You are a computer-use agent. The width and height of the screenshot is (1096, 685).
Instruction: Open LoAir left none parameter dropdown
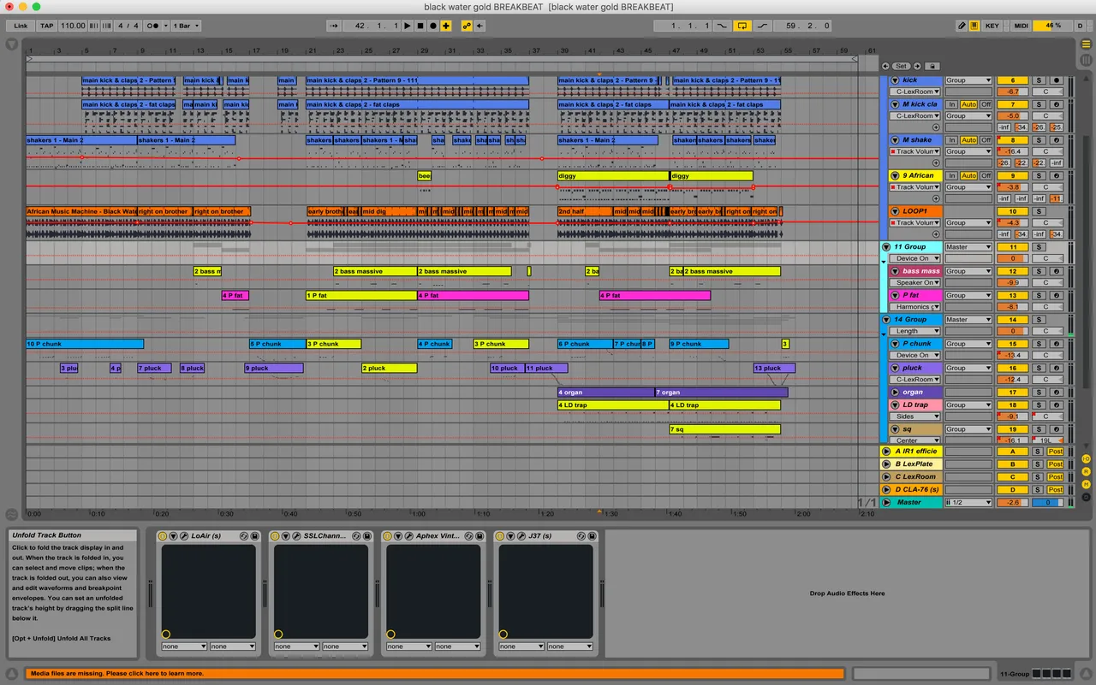pyautogui.click(x=184, y=647)
